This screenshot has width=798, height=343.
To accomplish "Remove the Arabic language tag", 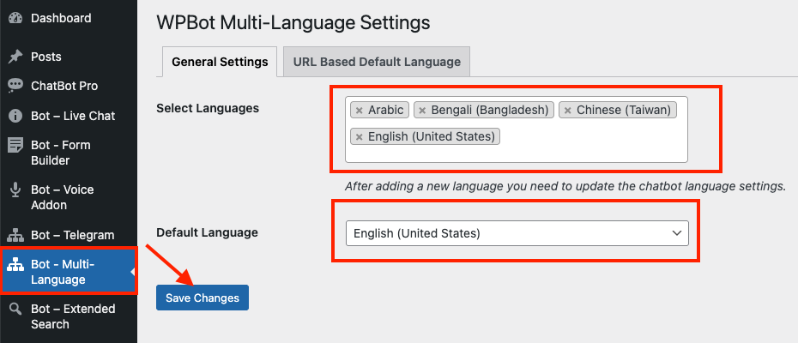I will [359, 110].
